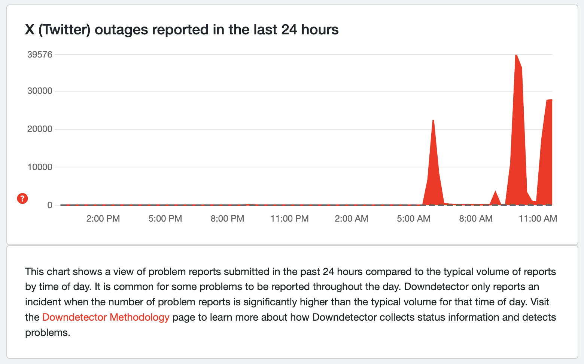Select the 2:00 PM time label
Screen dimensions: 584x364
(x=103, y=219)
